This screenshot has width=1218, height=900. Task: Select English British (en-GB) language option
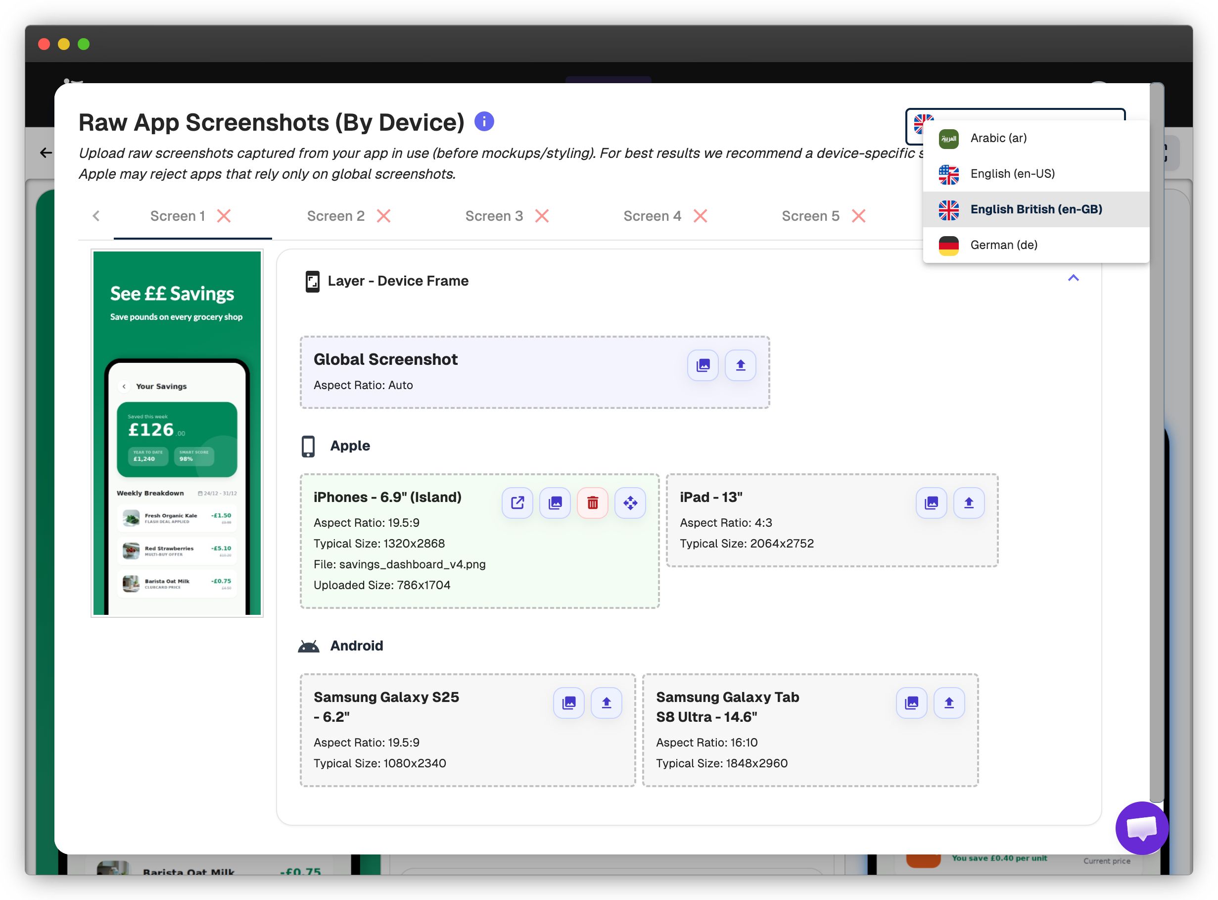[x=1035, y=209]
